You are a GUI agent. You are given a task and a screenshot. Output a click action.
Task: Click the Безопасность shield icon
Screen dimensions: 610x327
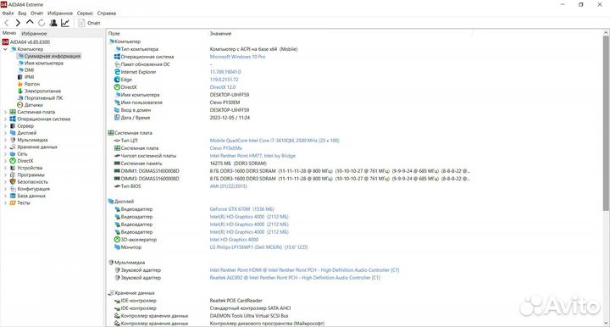click(13, 182)
